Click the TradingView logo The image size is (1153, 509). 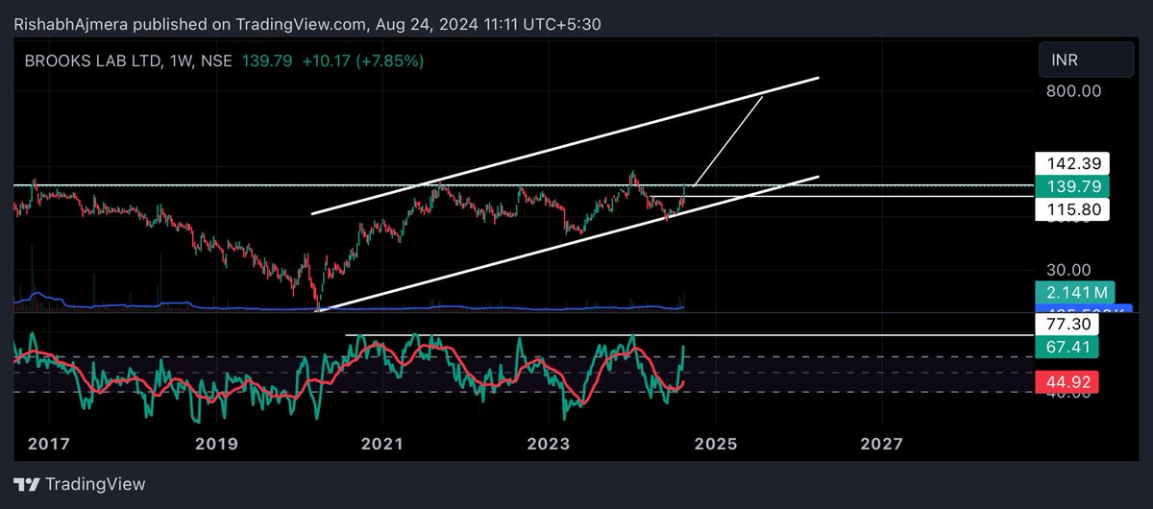coord(80,485)
